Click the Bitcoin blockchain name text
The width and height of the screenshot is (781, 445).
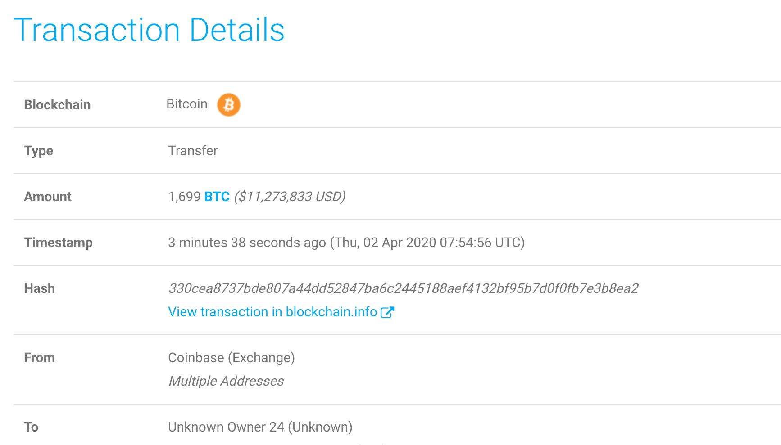tap(187, 104)
